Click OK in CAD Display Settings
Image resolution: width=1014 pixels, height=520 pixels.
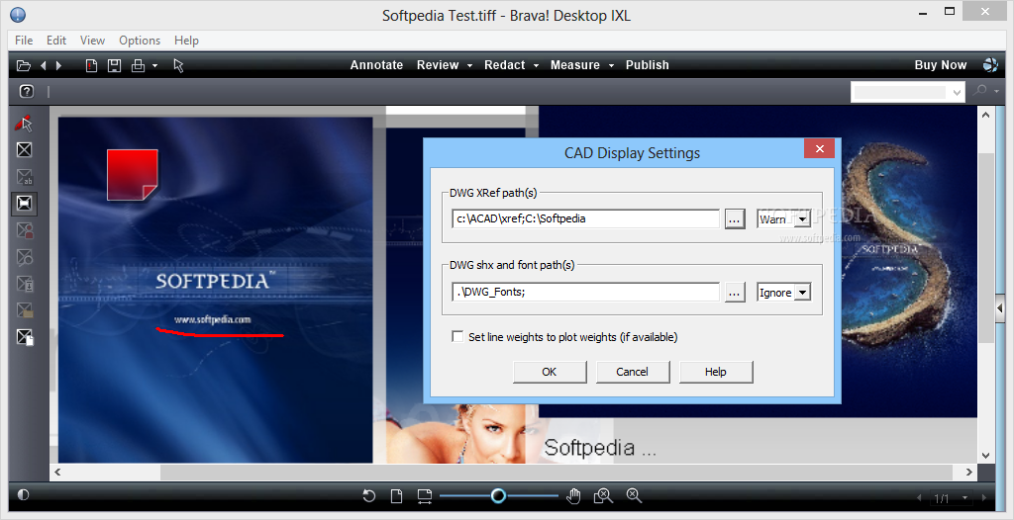coord(550,372)
